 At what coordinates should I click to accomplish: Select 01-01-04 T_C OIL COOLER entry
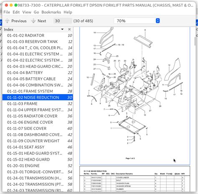click(38, 48)
